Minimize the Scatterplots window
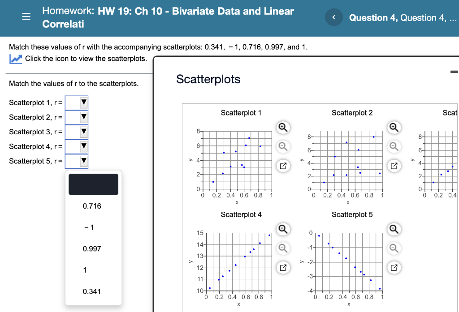 point(454,71)
